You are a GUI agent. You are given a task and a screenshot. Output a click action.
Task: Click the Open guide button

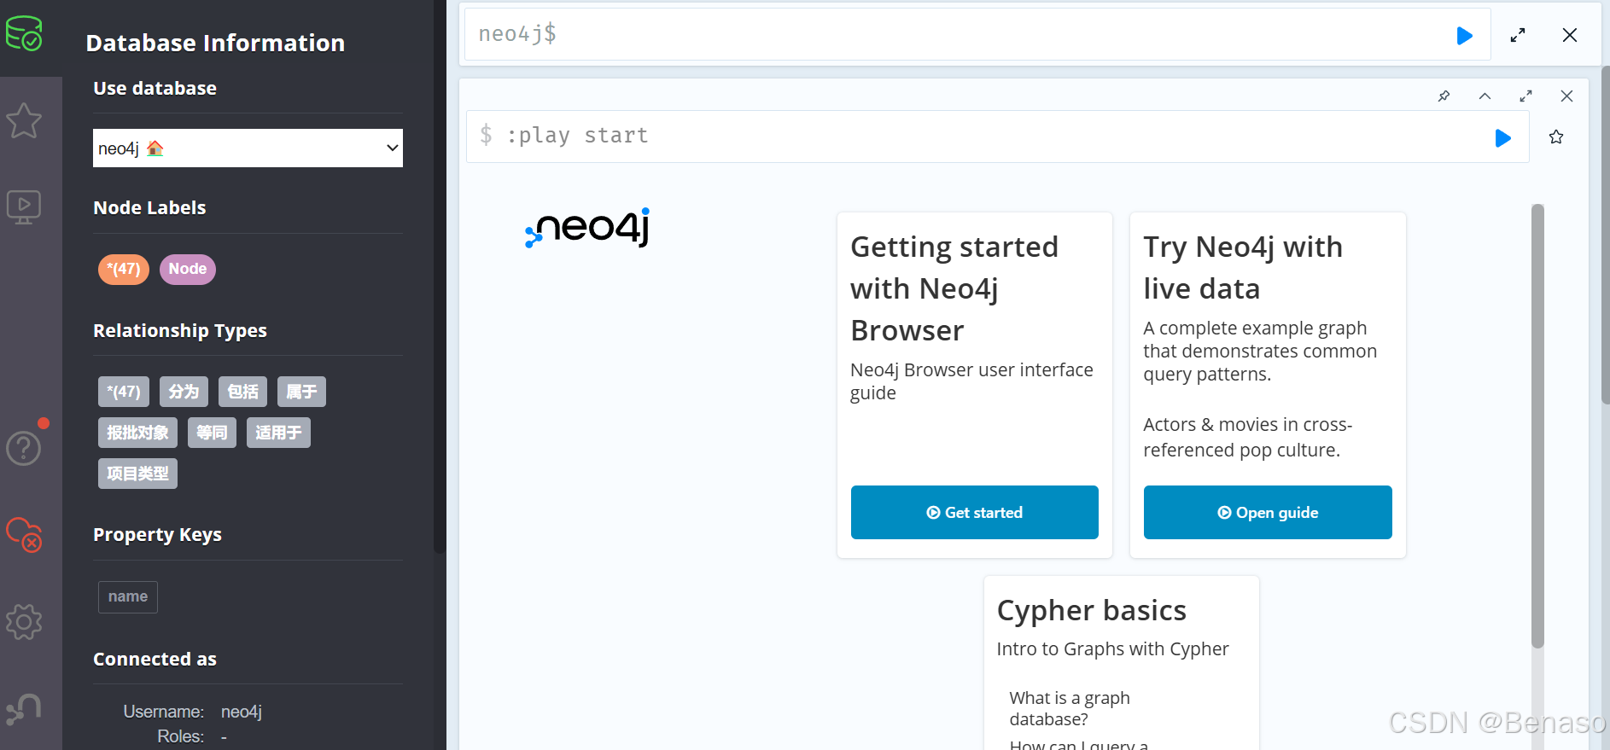tap(1267, 512)
